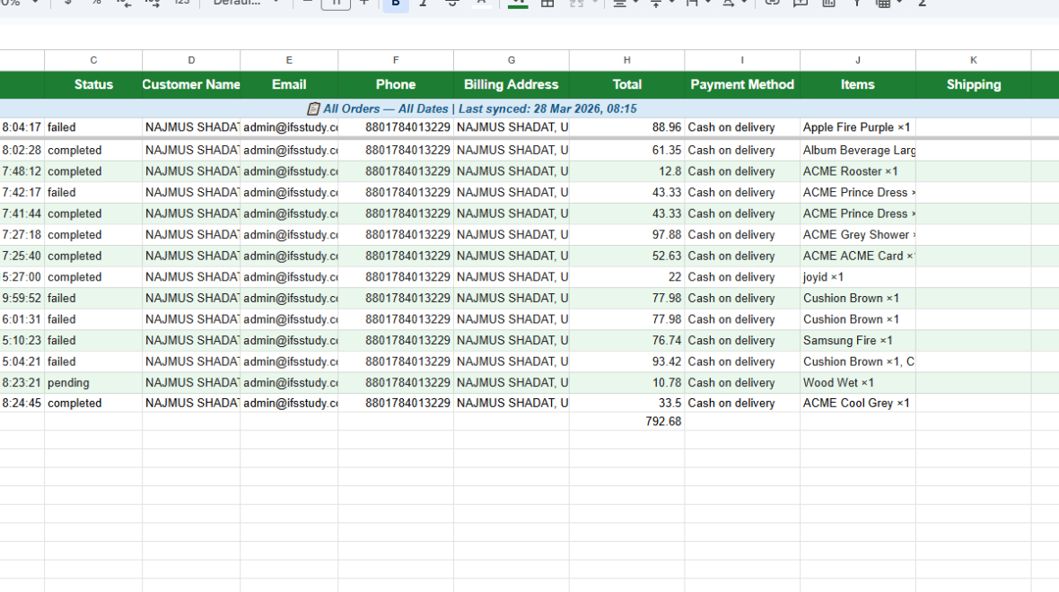Select the Album Beverage Large item cell
This screenshot has width=1059, height=592.
[858, 150]
